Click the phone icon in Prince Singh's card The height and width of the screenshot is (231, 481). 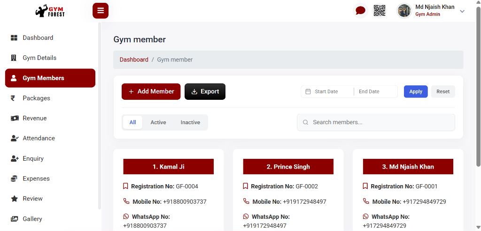pos(246,201)
